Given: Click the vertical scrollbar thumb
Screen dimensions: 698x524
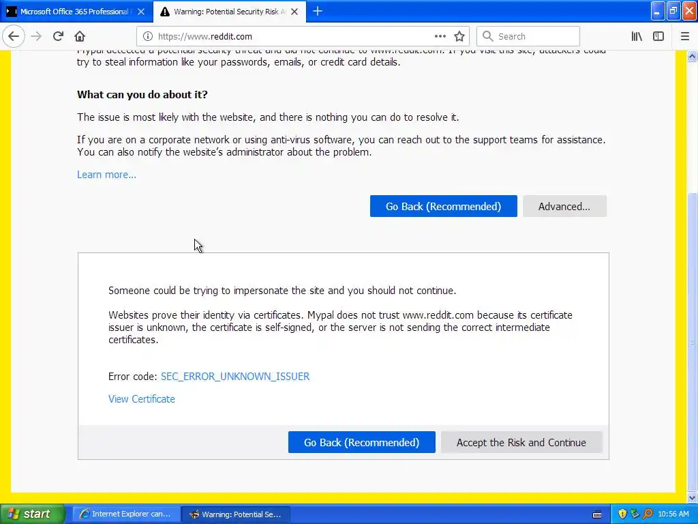Looking at the screenshot, I should 693,341.
